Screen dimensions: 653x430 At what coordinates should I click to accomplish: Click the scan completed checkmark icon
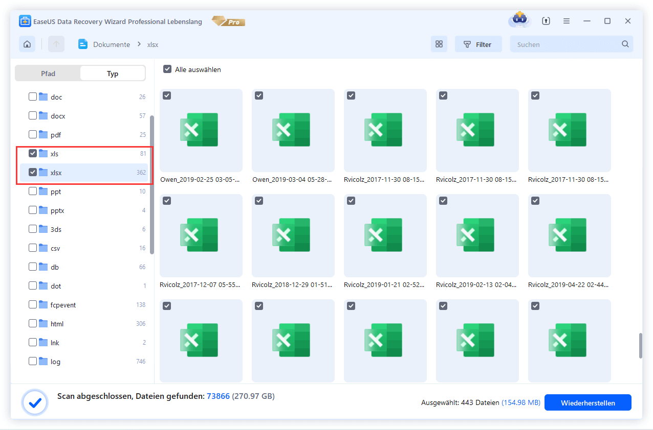coord(35,403)
